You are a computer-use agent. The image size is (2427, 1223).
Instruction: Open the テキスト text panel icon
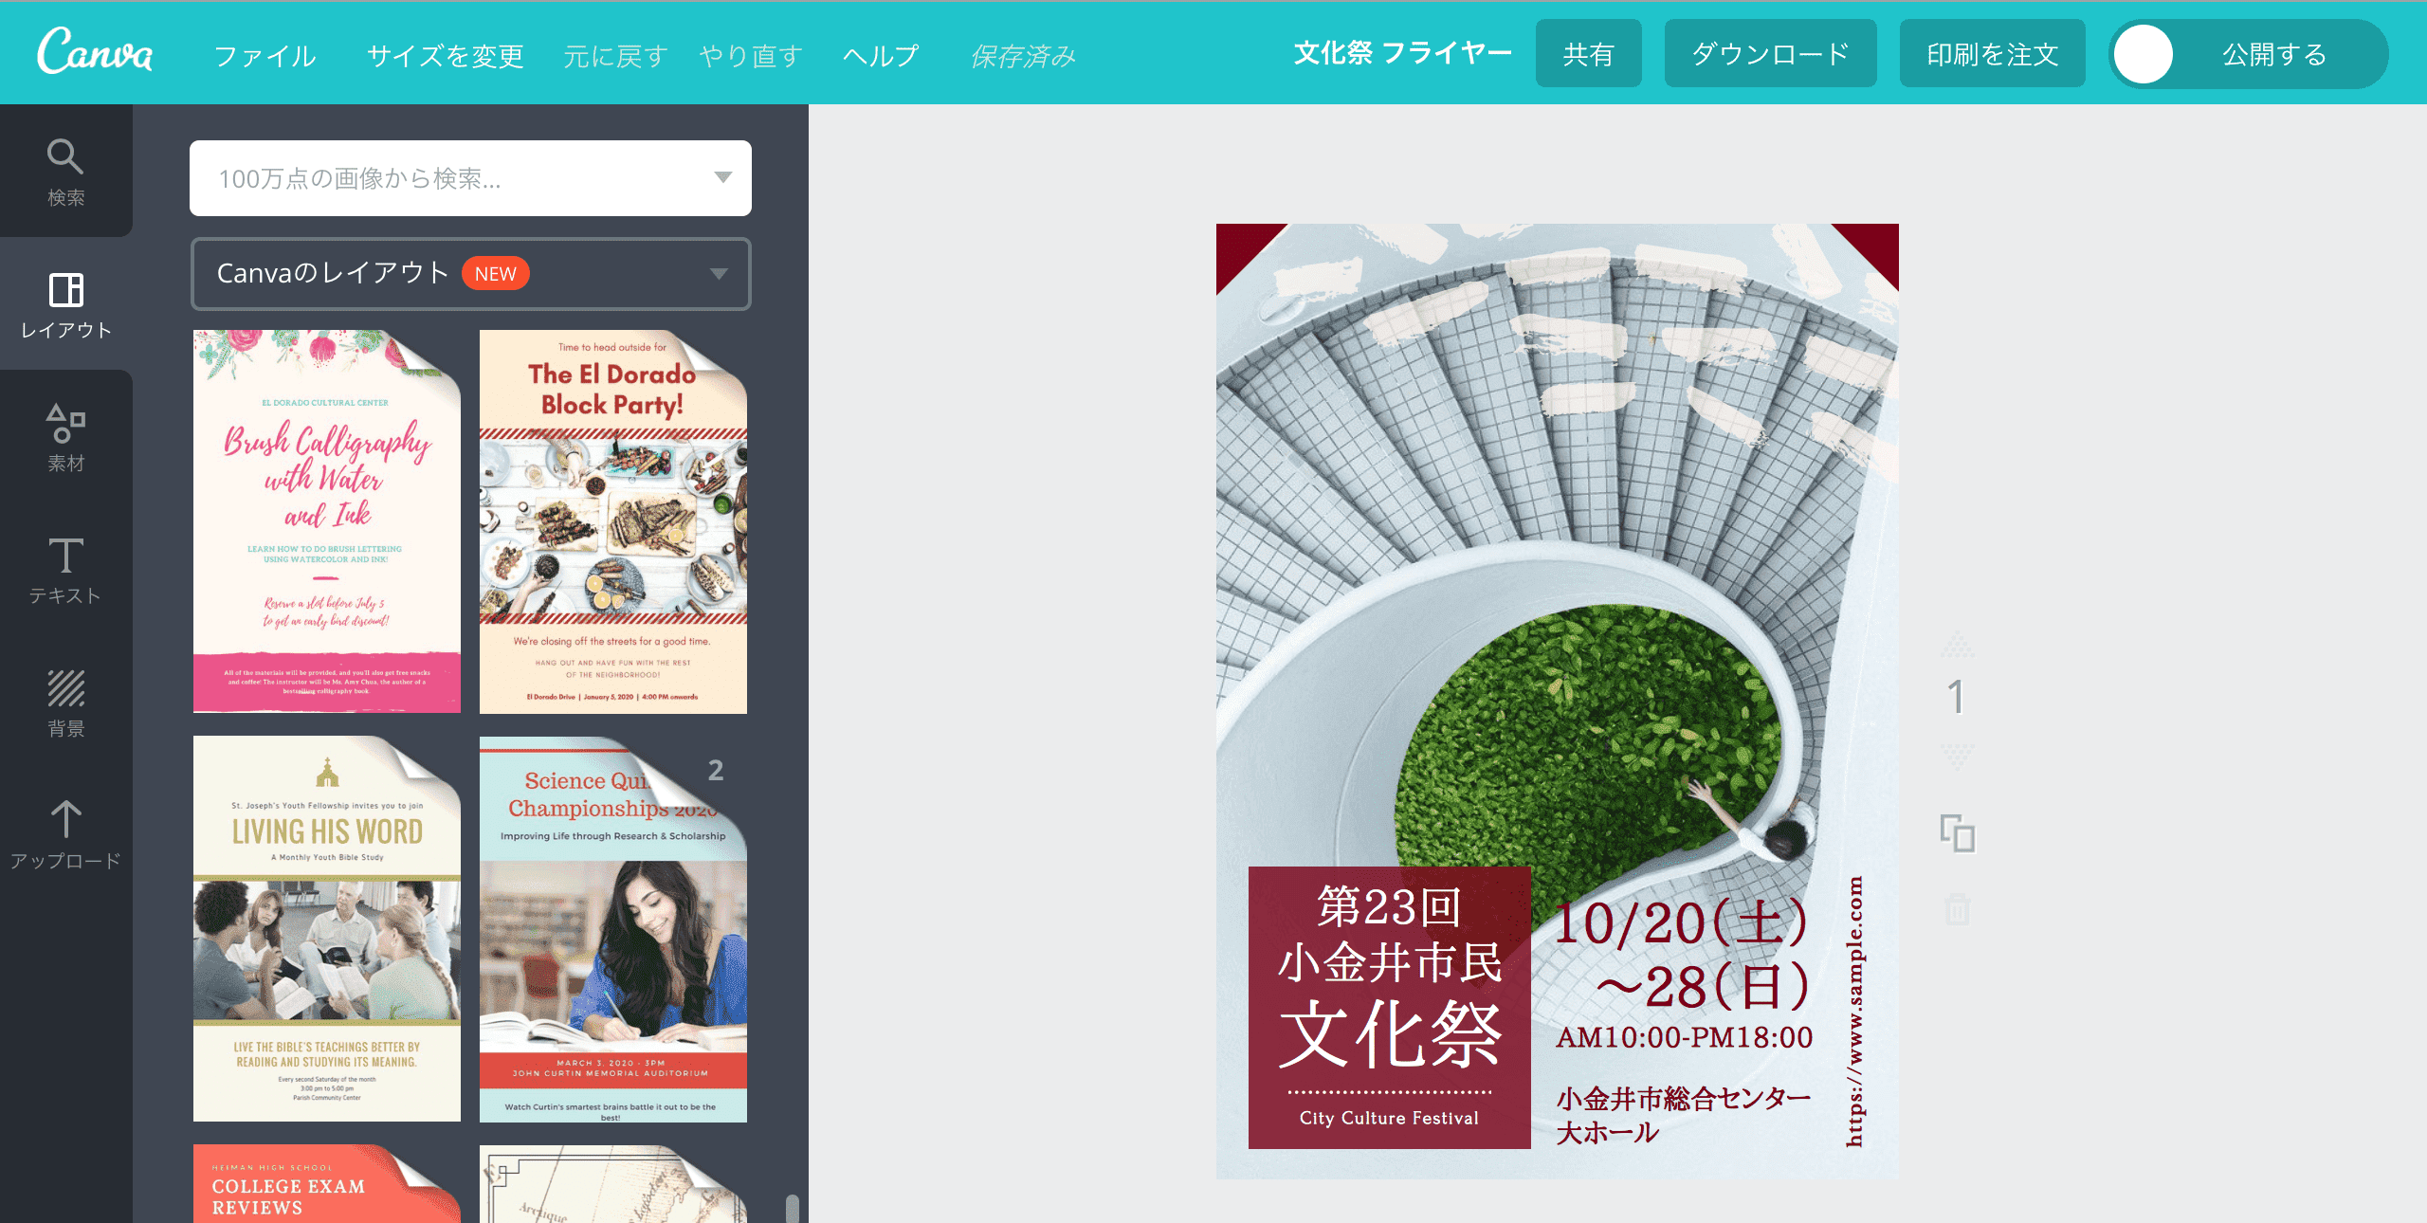click(65, 570)
